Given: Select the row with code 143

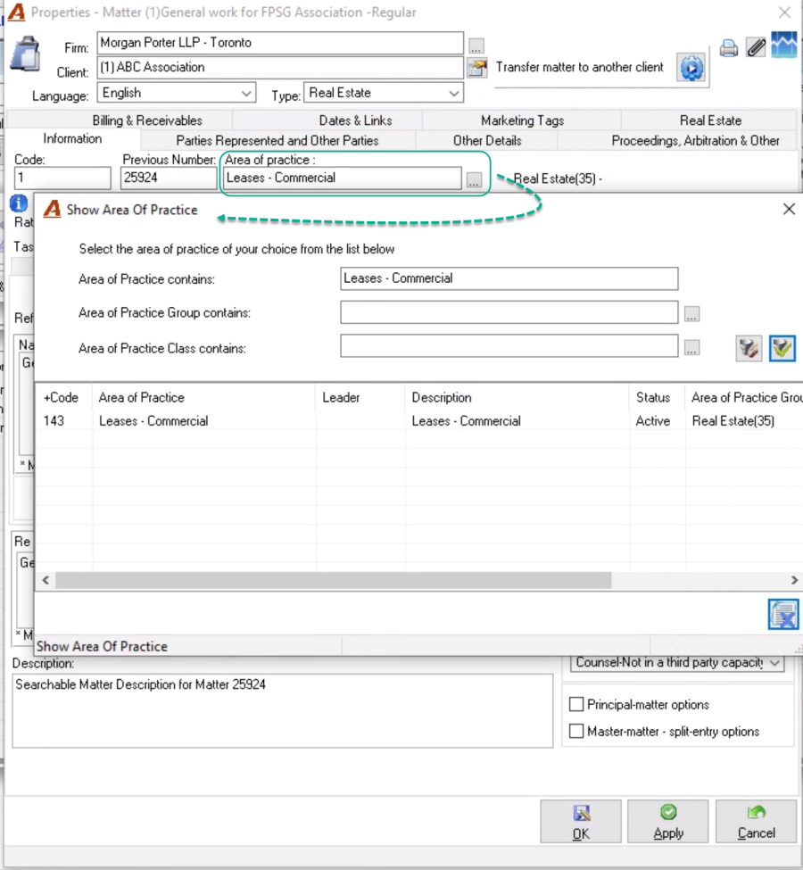Looking at the screenshot, I should point(419,421).
